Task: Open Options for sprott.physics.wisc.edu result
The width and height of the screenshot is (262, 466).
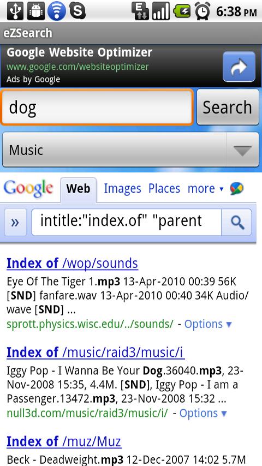Action: pyautogui.click(x=208, y=324)
